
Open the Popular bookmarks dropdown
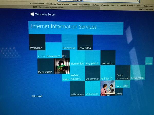[x=123, y=5]
